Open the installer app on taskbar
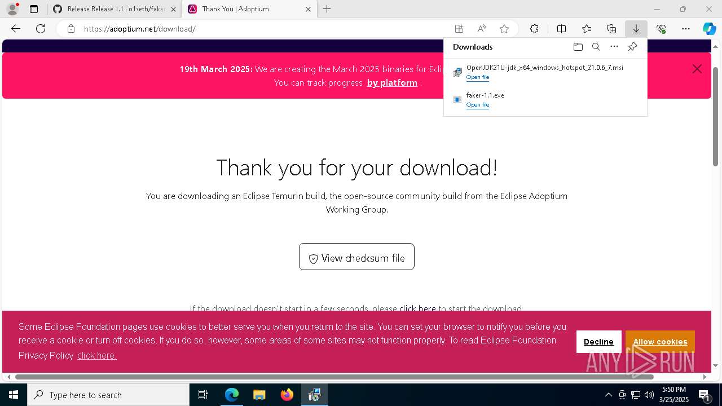 click(314, 395)
